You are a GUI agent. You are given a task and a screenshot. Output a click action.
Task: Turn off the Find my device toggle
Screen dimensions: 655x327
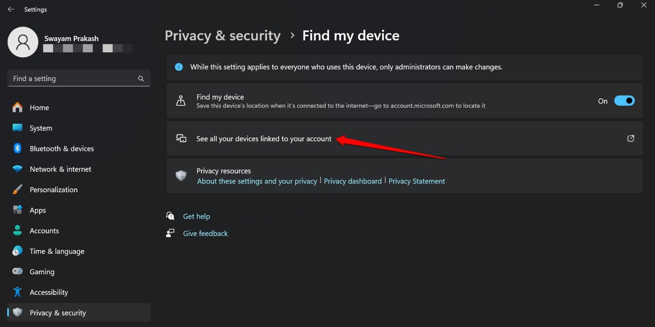pos(624,101)
